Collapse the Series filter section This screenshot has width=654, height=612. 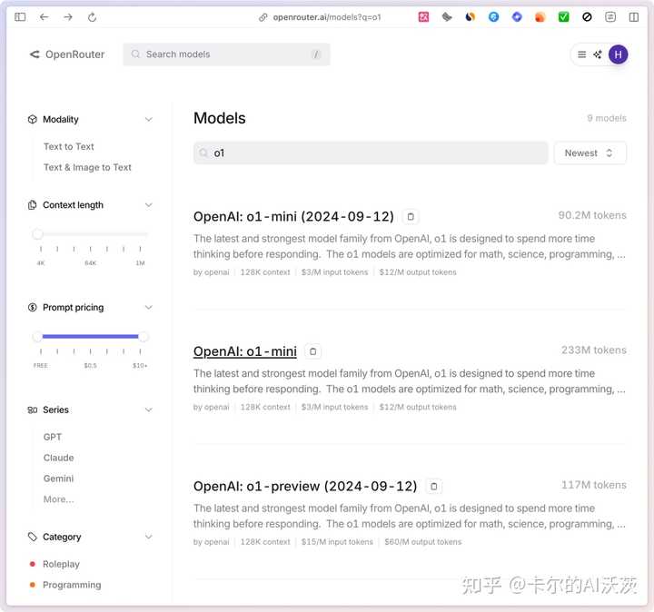pos(148,410)
